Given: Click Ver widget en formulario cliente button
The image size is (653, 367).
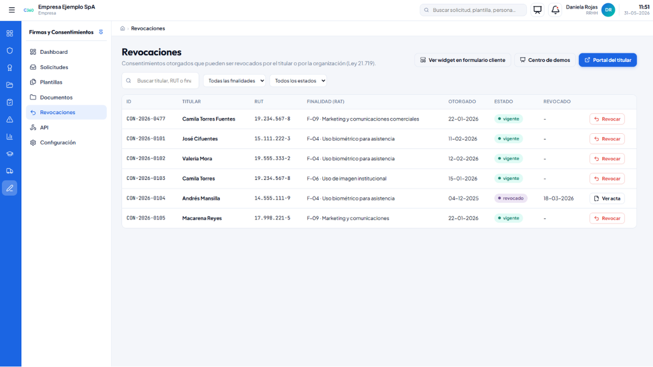Looking at the screenshot, I should (463, 60).
